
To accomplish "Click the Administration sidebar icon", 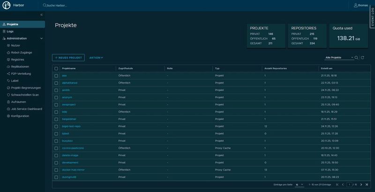I will (x=4, y=38).
